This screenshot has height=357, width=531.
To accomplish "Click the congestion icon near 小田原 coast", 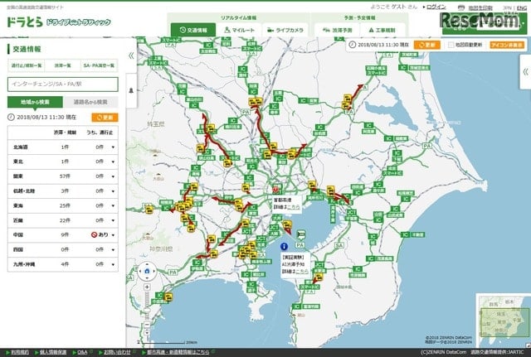I will 168,297.
